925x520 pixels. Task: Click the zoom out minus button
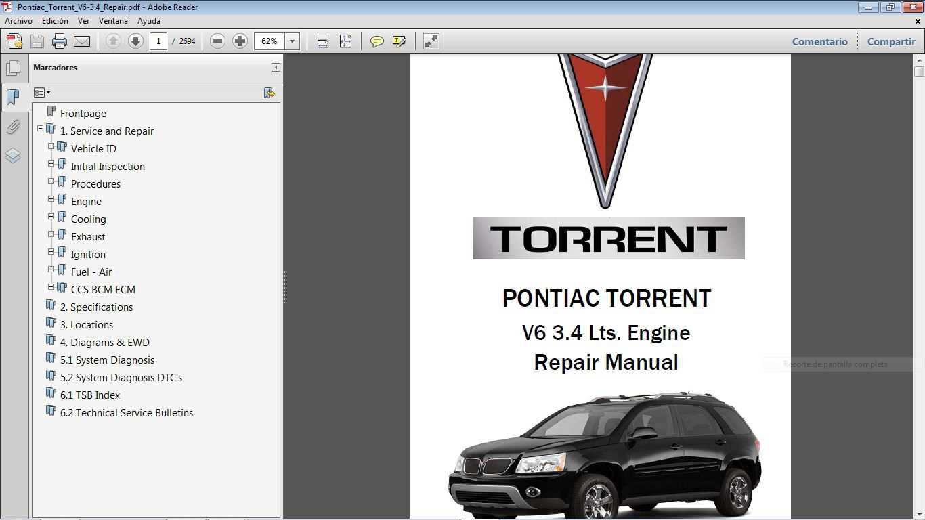(x=217, y=41)
